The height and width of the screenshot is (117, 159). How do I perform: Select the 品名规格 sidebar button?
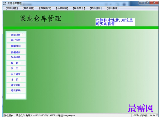pos(16,57)
